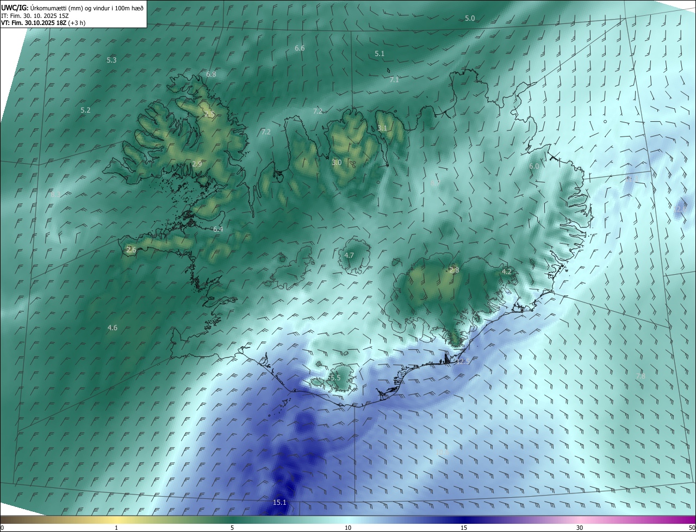Viewport: 696px width, 532px height.
Task: Click the 7.1 value label
Action: [394, 80]
